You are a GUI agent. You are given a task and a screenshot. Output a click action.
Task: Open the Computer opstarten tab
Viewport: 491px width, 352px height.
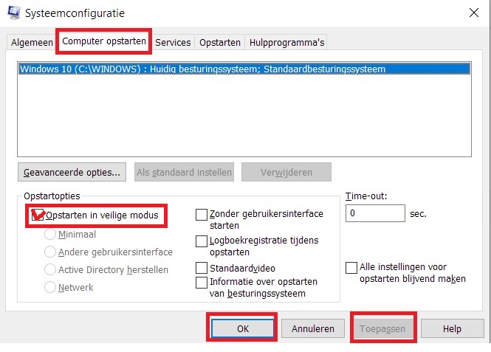pos(104,41)
